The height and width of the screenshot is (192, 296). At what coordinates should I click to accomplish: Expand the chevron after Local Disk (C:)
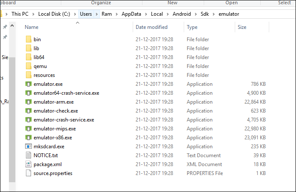coord(76,14)
